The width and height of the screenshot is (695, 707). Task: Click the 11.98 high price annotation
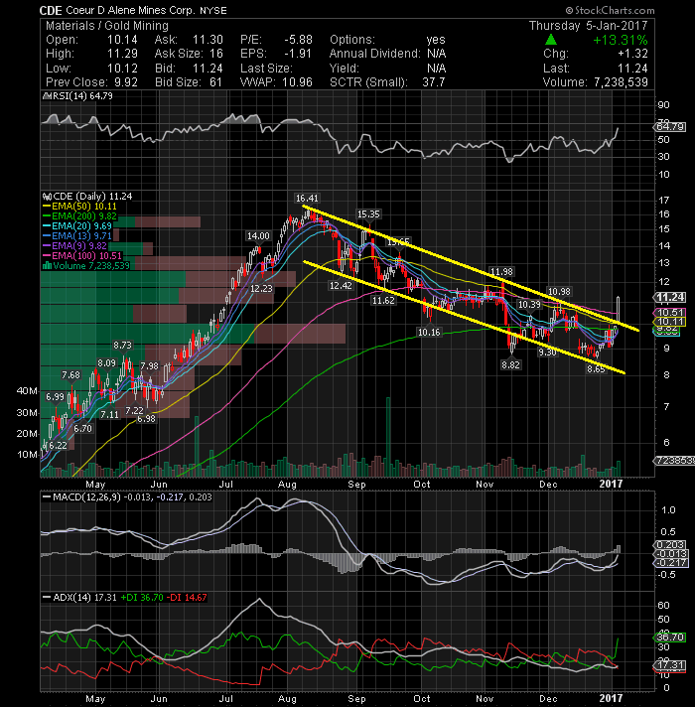[501, 272]
